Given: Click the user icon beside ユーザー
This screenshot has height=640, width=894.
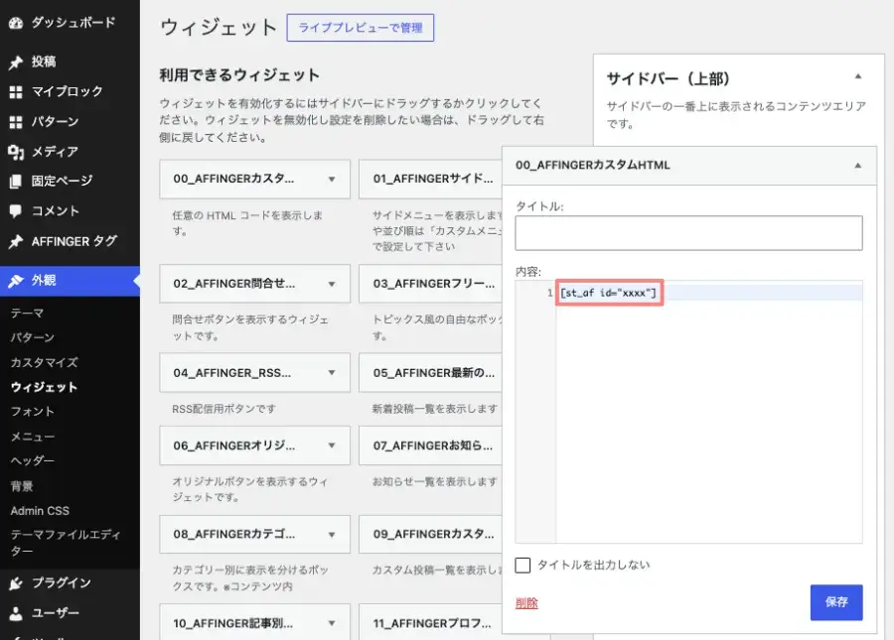Looking at the screenshot, I should point(15,613).
